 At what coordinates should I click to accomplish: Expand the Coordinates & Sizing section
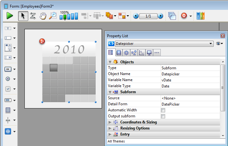(110, 122)
